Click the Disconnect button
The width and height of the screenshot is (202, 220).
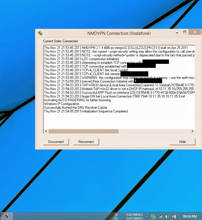click(x=56, y=142)
